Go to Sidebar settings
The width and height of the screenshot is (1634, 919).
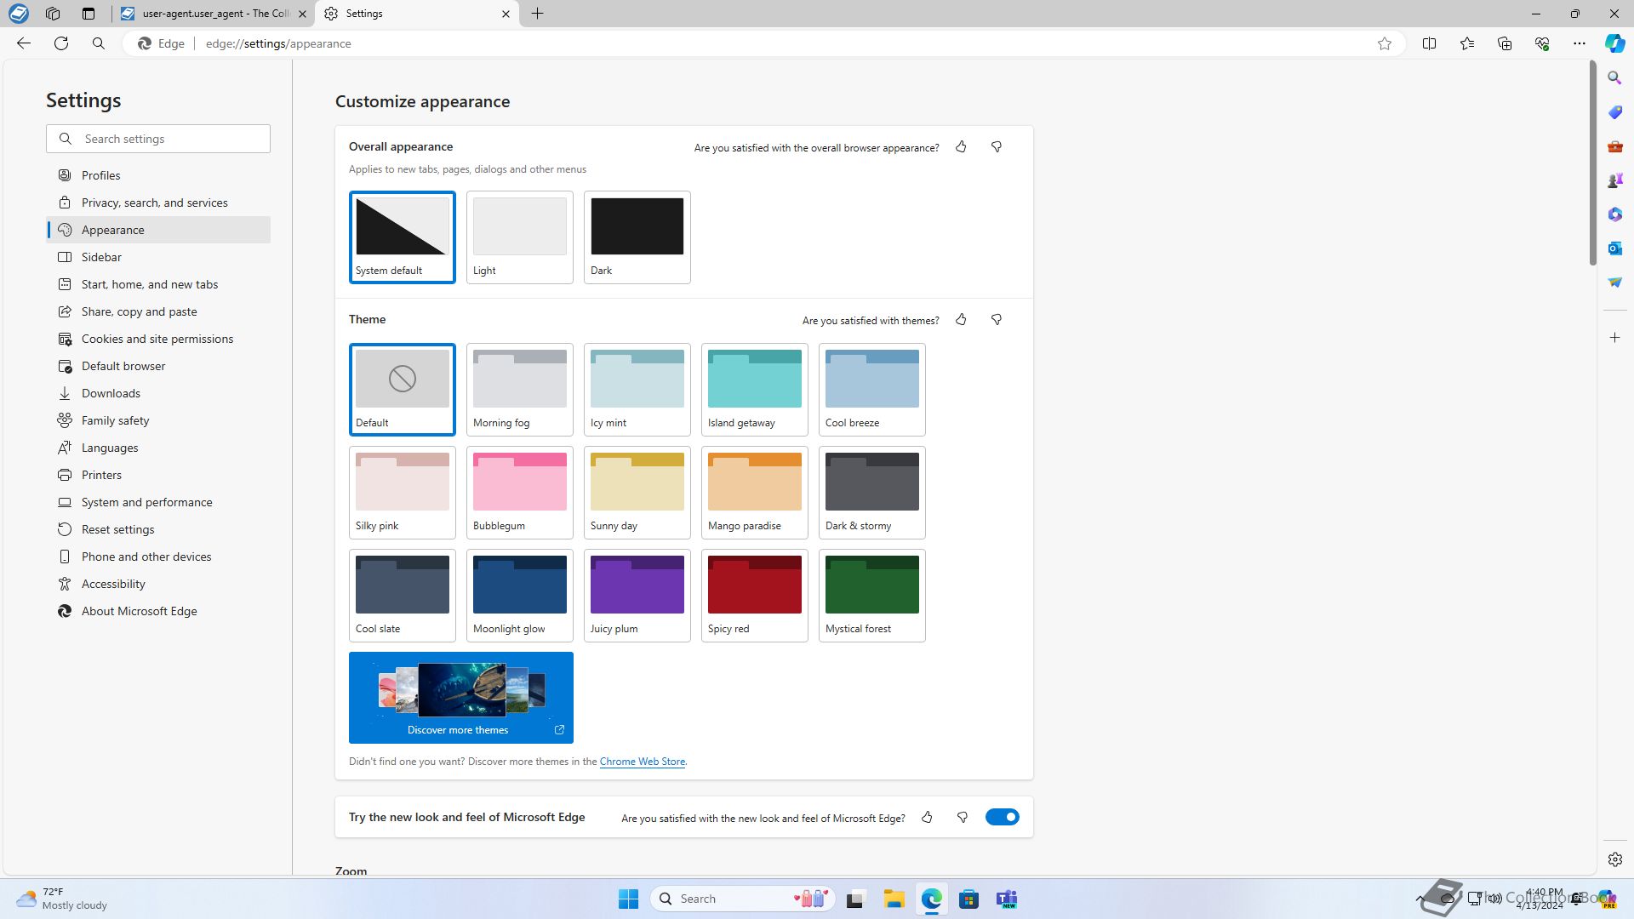pos(158,257)
